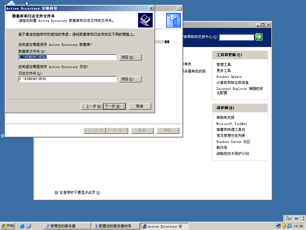This screenshot has height=230, width=306.
Task: Browse for the database folder
Action: pos(130,57)
